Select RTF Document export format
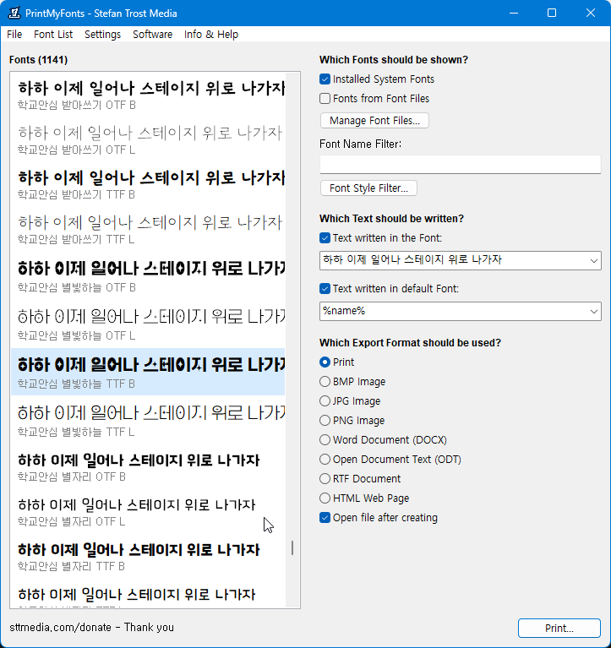The image size is (611, 648). click(x=325, y=478)
